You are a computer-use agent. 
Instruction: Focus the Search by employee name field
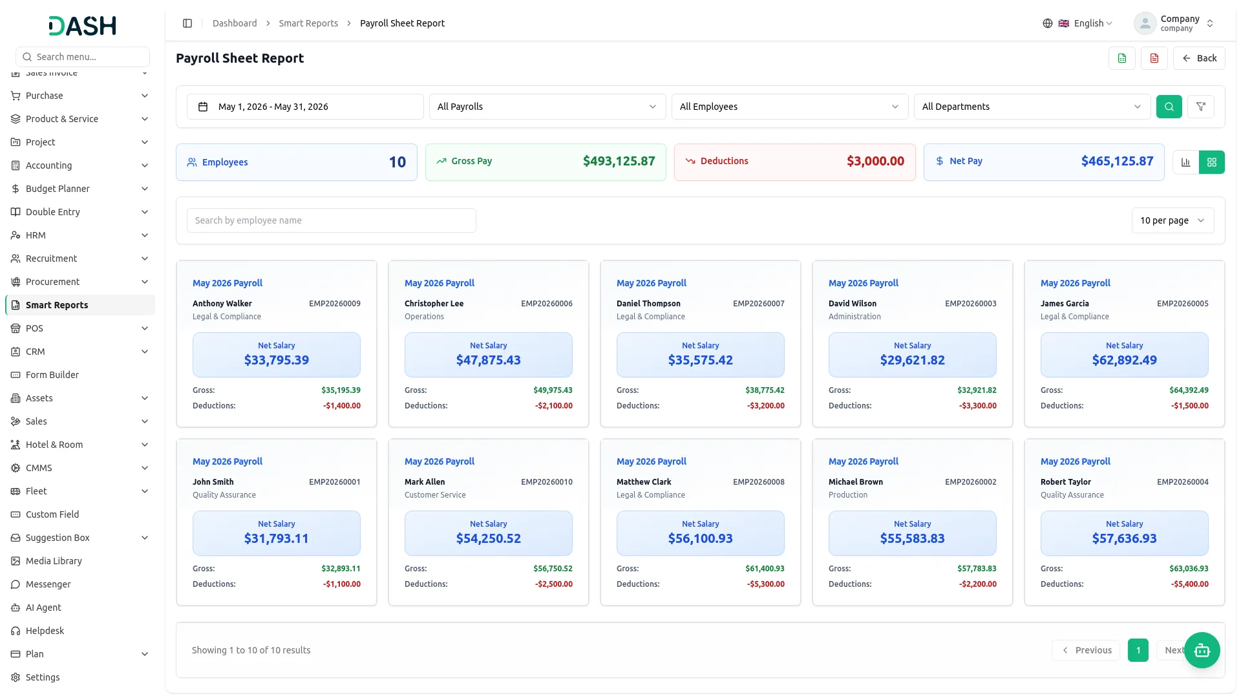pos(332,220)
